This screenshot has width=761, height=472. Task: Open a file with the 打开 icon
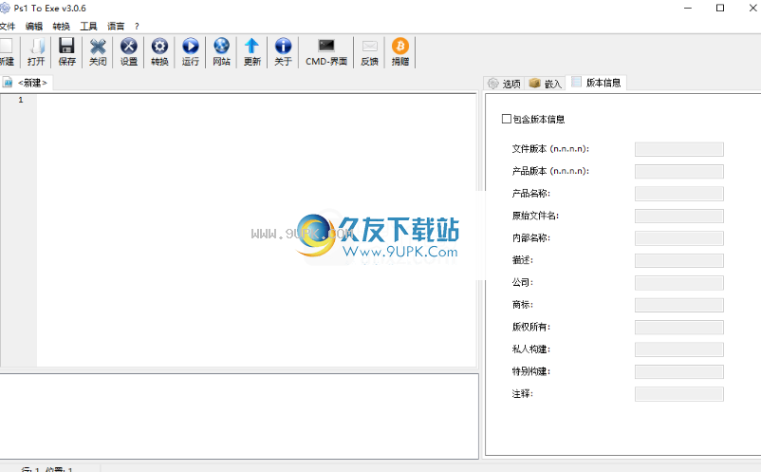[x=36, y=51]
